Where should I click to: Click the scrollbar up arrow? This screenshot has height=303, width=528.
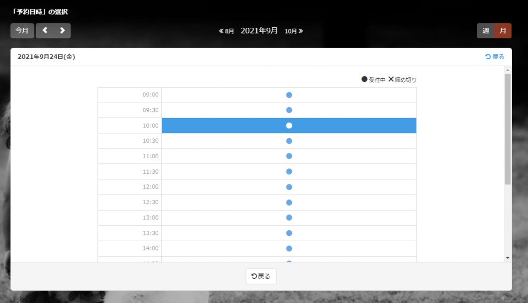(x=507, y=70)
